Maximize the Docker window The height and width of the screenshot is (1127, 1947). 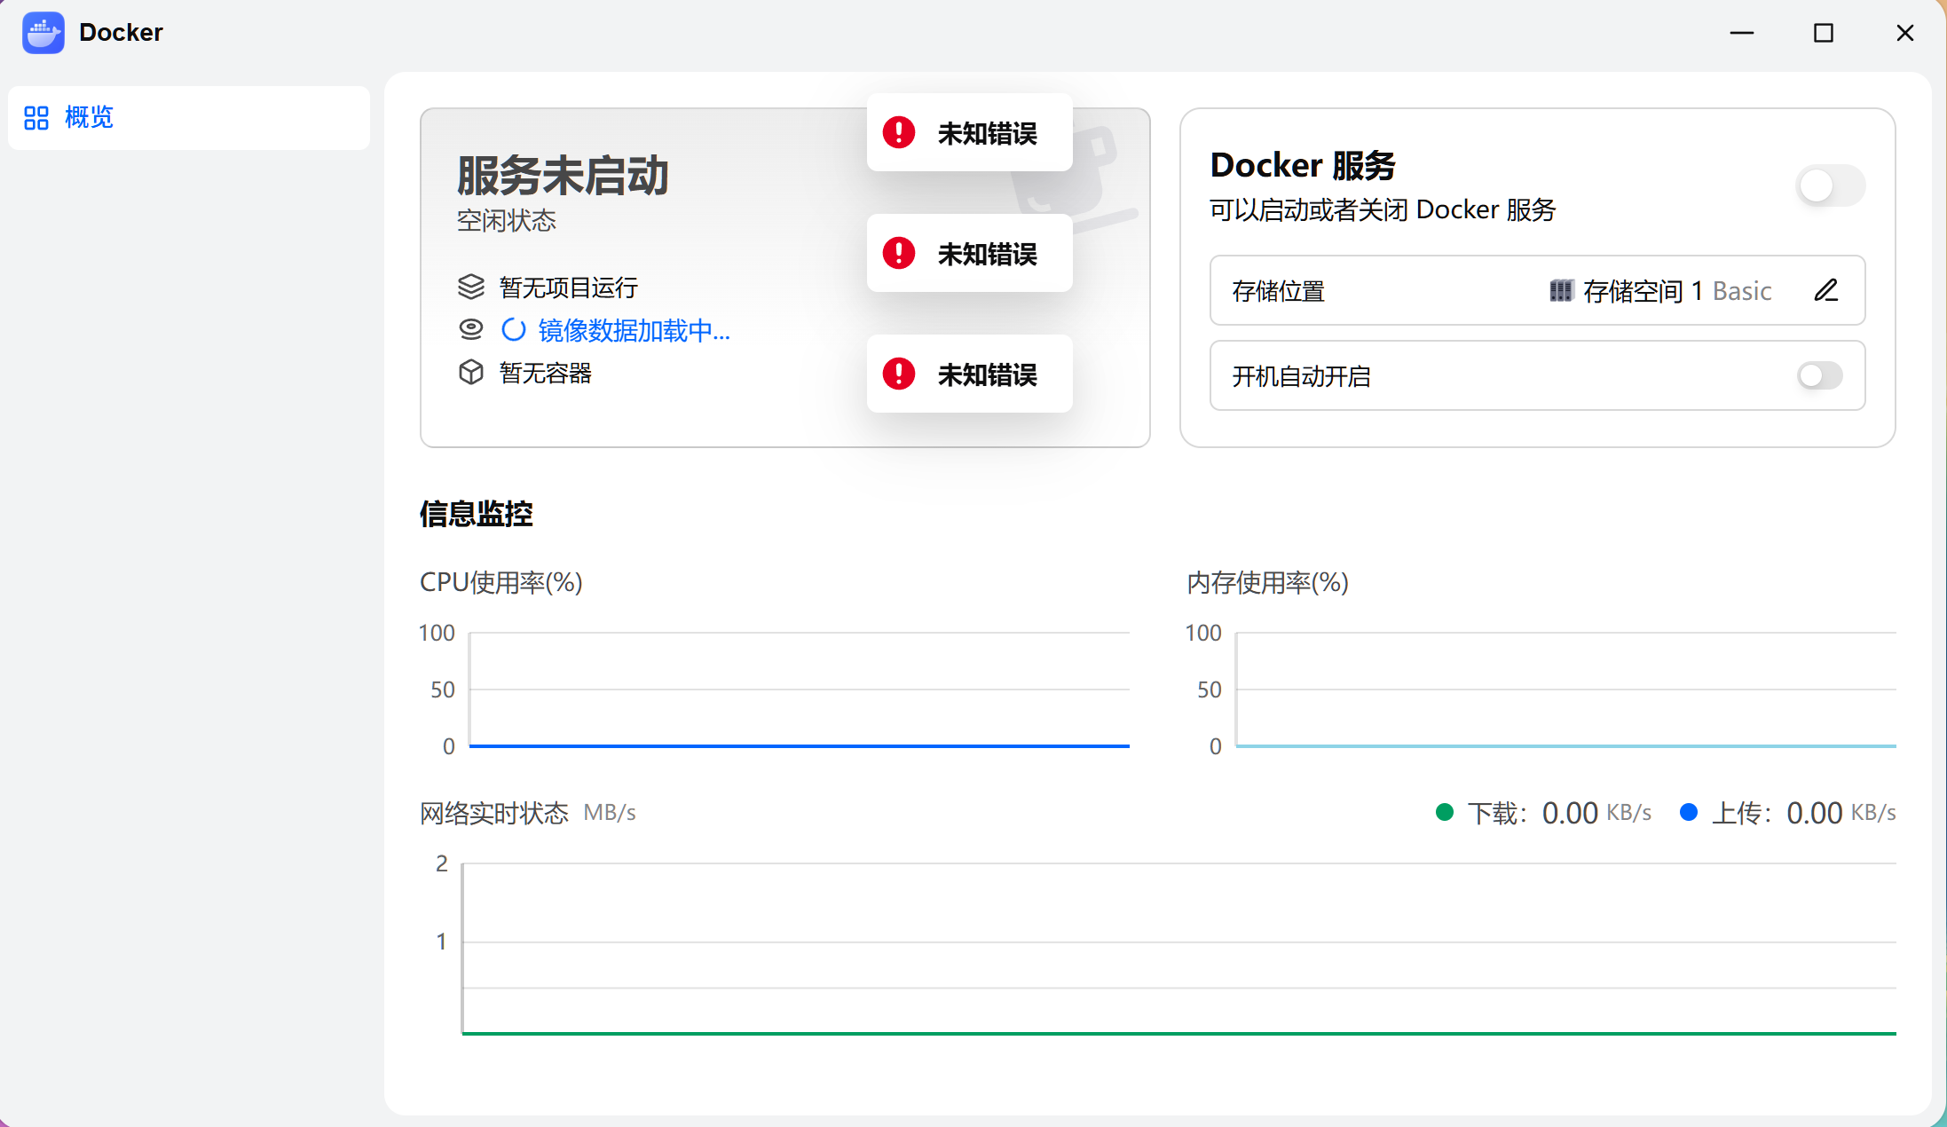[1824, 33]
